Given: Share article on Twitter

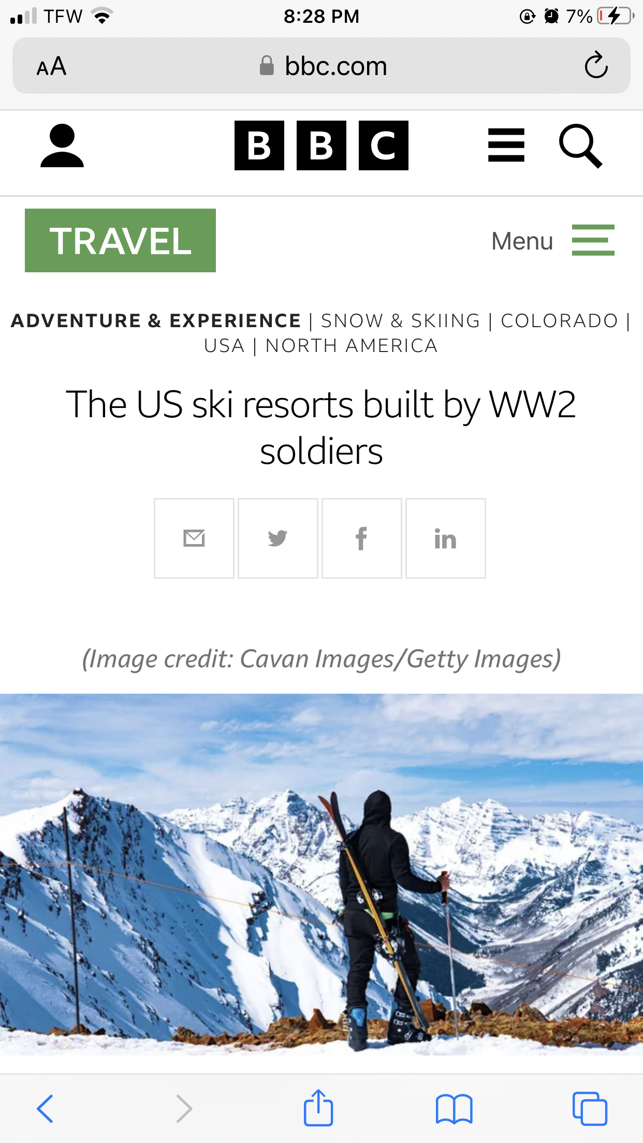Looking at the screenshot, I should [278, 538].
